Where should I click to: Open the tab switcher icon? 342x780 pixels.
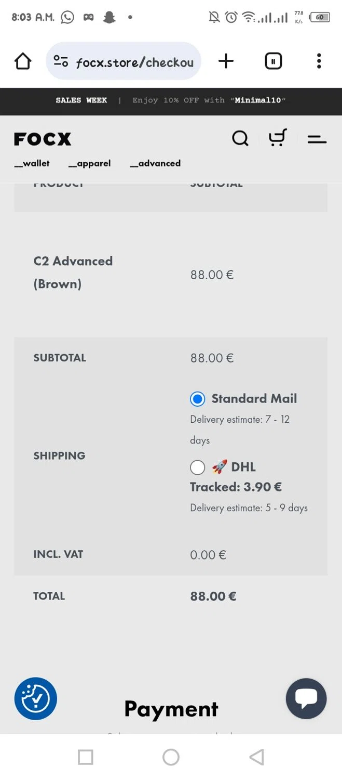coord(273,61)
